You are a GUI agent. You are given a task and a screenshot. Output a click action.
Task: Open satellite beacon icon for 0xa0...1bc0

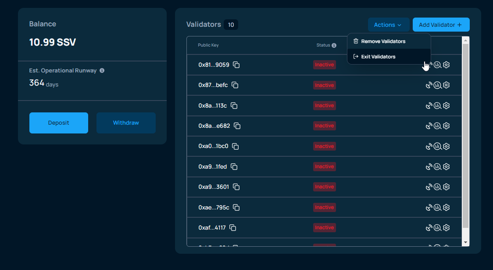point(429,146)
